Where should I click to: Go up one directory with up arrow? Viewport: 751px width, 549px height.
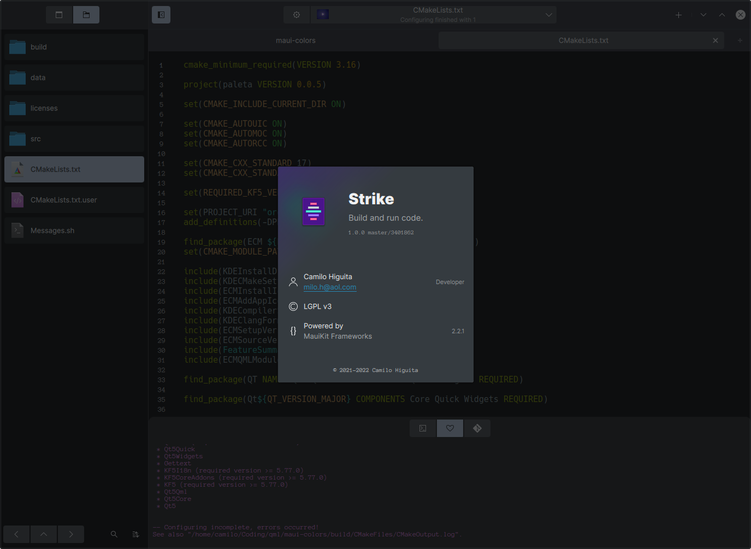coord(44,534)
